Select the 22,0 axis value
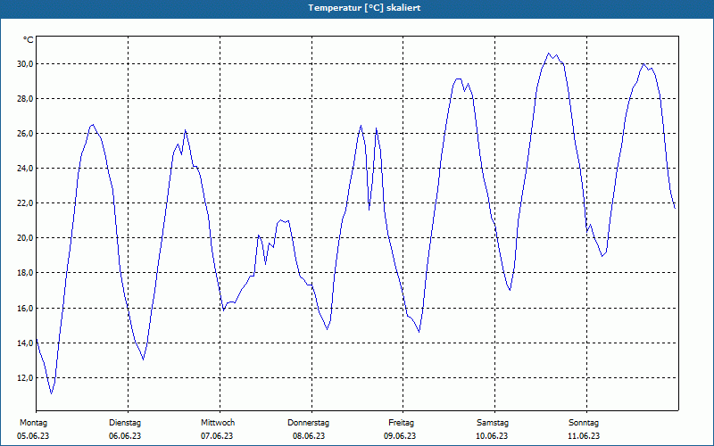 (x=26, y=203)
